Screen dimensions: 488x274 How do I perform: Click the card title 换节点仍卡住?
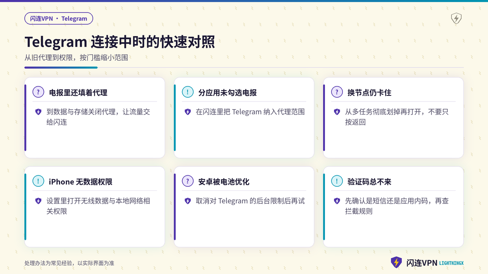click(369, 93)
